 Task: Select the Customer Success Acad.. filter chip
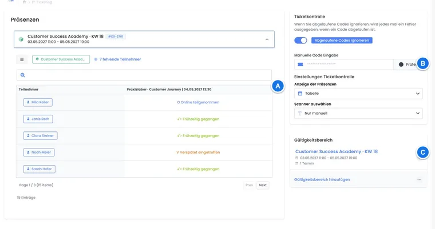[61, 59]
